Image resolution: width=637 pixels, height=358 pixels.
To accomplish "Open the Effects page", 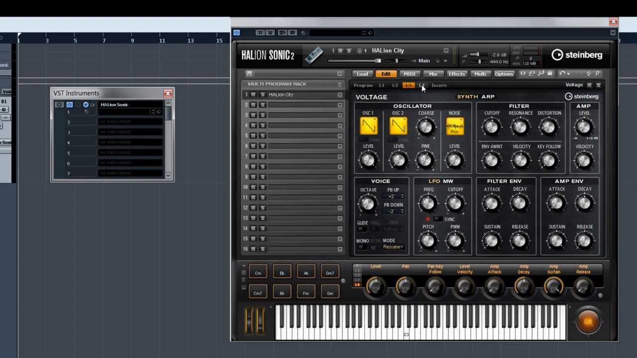I will pyautogui.click(x=456, y=74).
